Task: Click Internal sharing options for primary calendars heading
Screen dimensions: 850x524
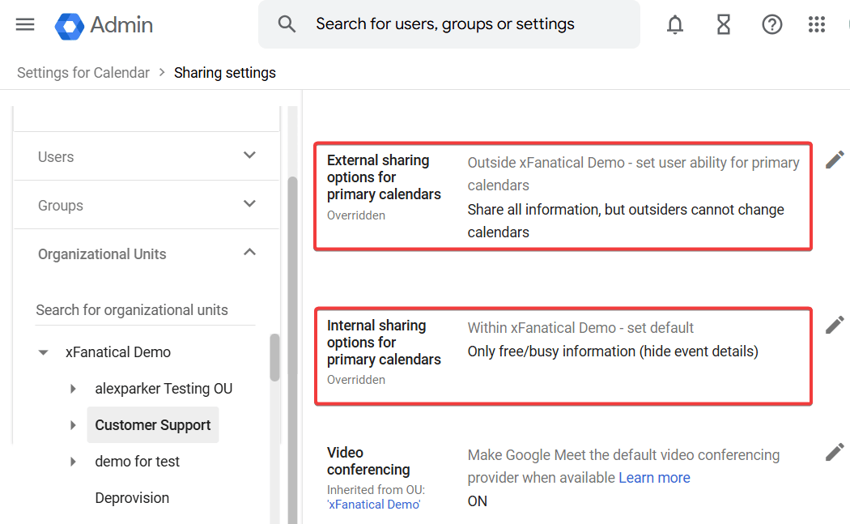Action: 384,343
